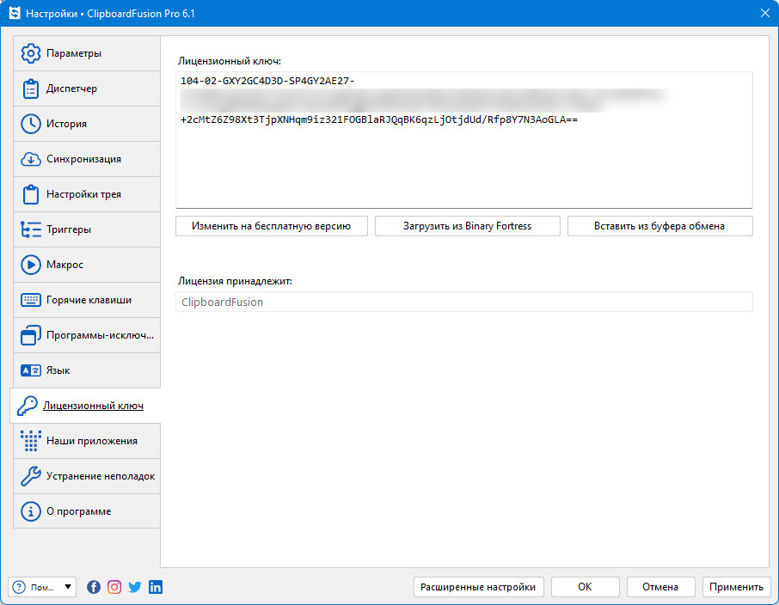Open the Триггеры tab
Screen dimensions: 779x605
87,229
